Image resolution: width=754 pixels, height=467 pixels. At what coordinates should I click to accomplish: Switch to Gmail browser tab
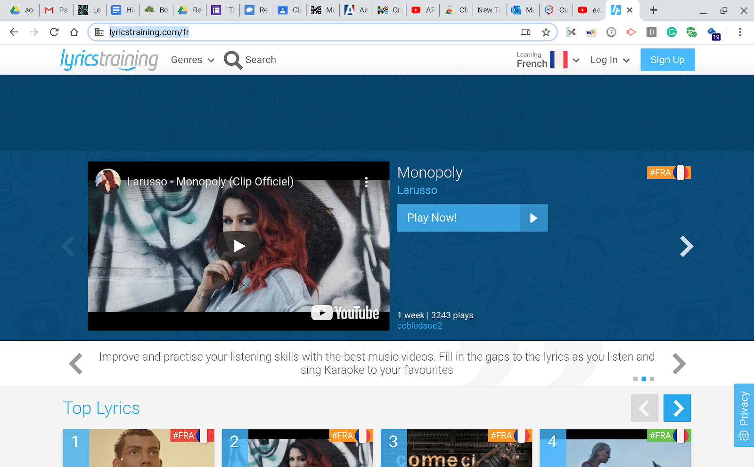pos(56,10)
